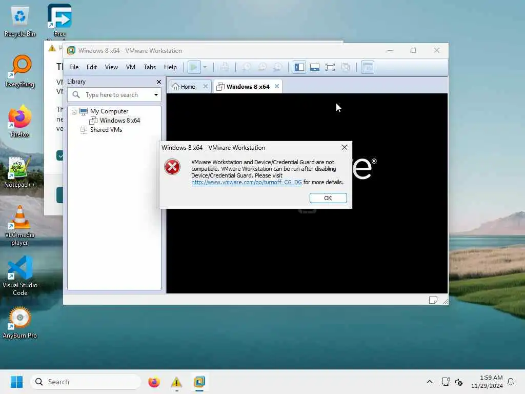Click the muted volume tray icon
Viewport: 525px width, 394px height.
[x=459, y=382]
